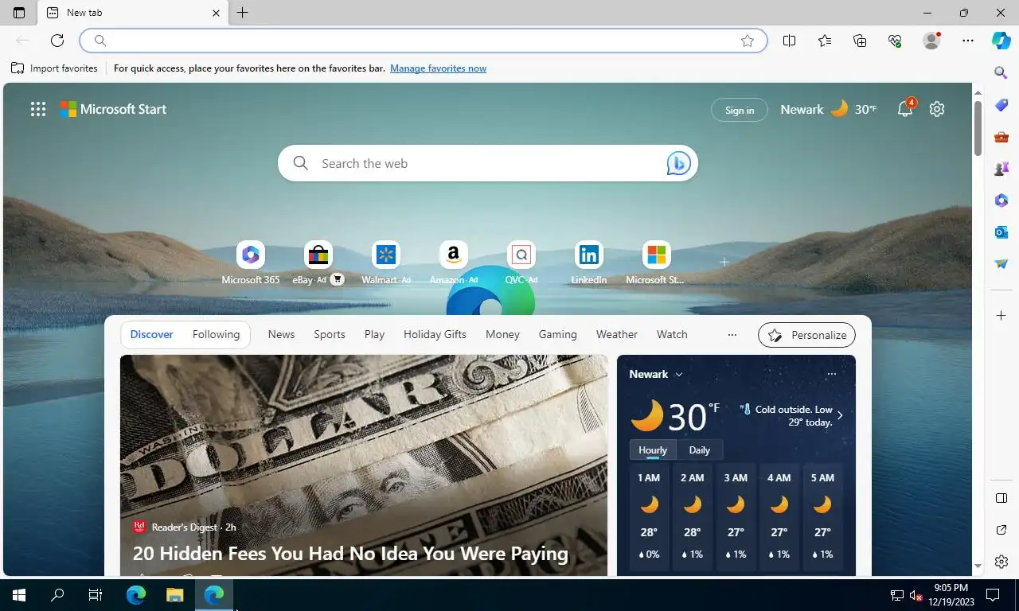Open the tab actions menu icon
The image size is (1019, 611).
pos(19,13)
